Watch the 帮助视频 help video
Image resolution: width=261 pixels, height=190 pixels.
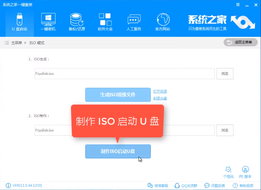243,186
